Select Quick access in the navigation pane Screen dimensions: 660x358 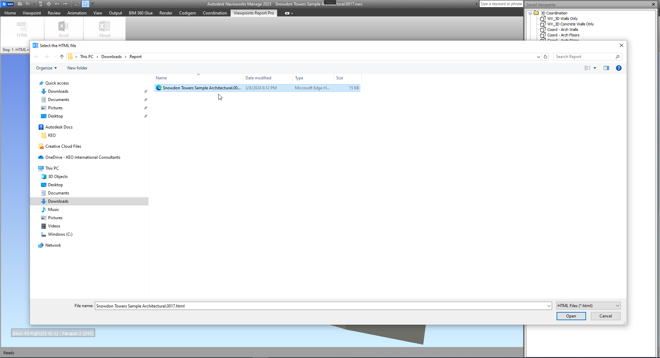[57, 83]
